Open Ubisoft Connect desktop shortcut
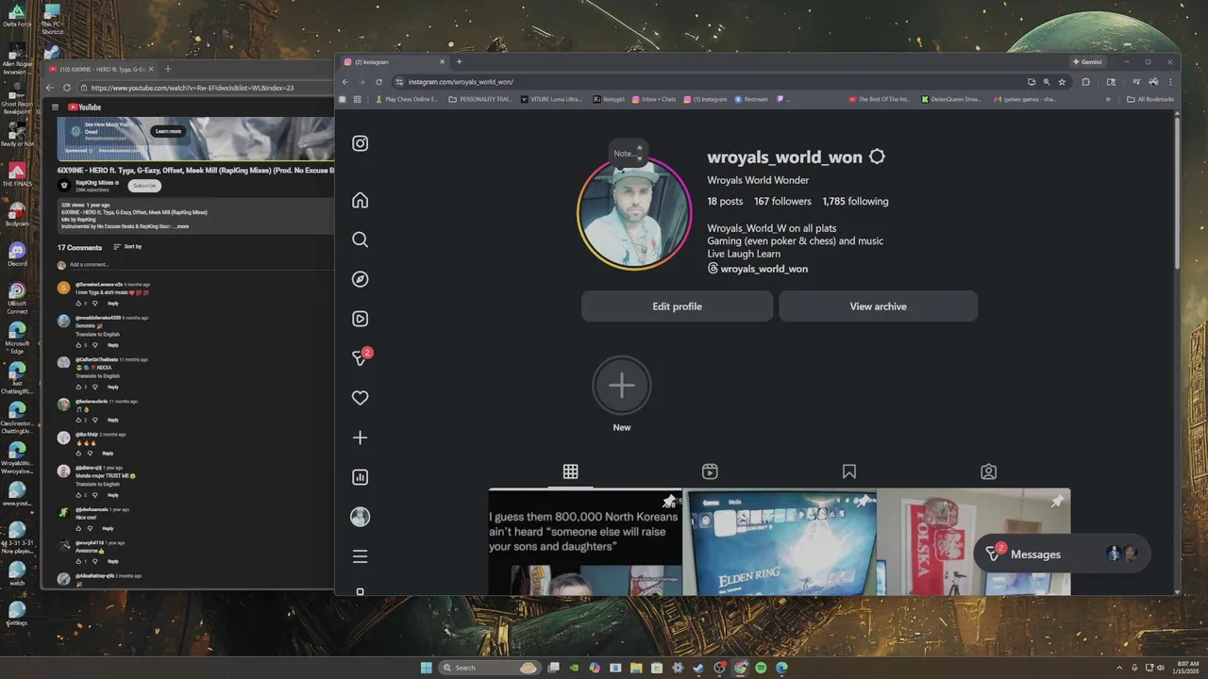Image resolution: width=1208 pixels, height=679 pixels. 17,298
